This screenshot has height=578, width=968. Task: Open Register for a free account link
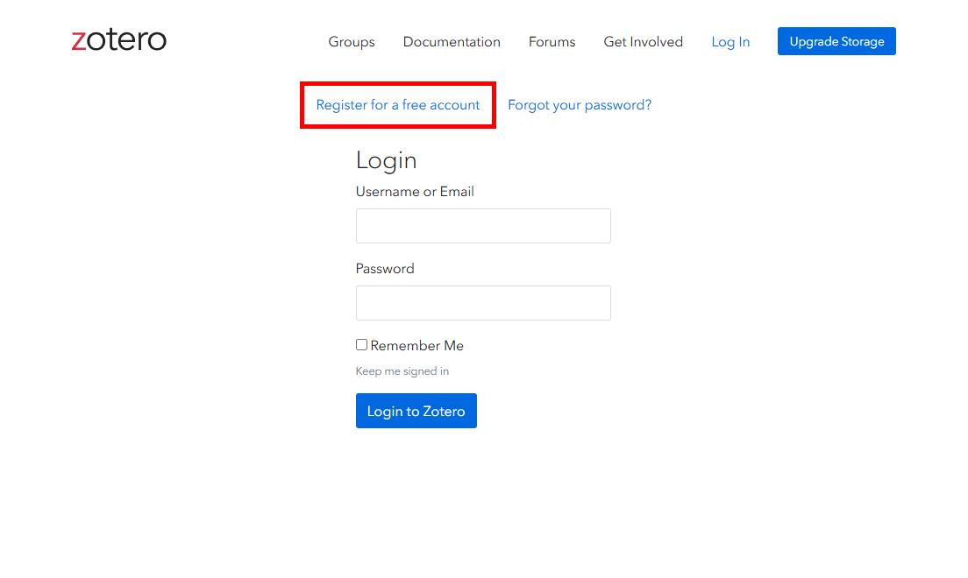pos(398,105)
